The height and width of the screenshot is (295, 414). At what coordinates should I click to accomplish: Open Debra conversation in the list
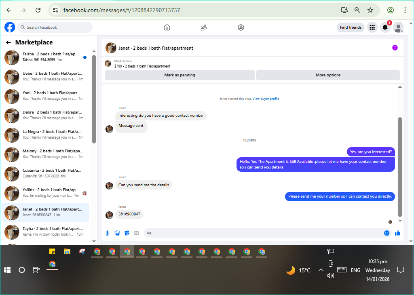click(x=45, y=115)
